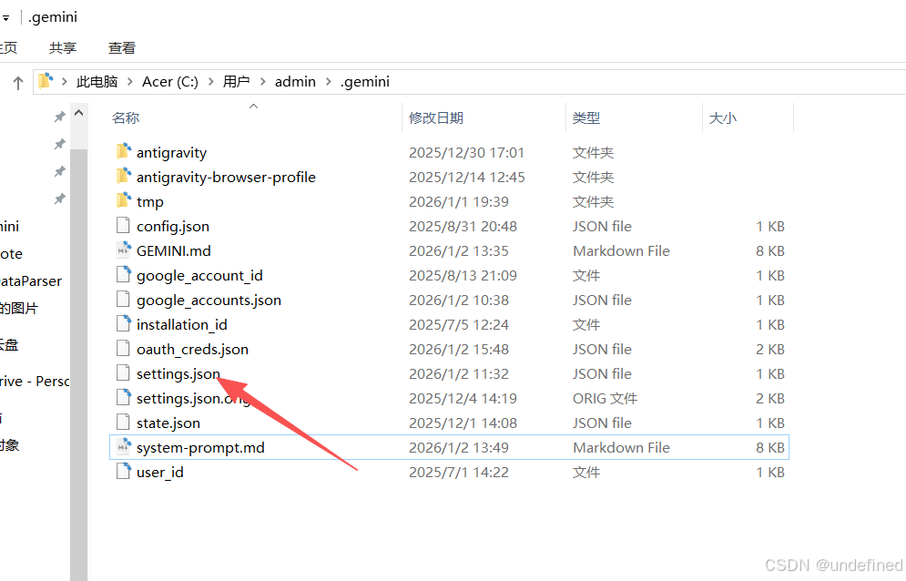Click the google_accounts.json file icon
The height and width of the screenshot is (581, 906).
(x=123, y=299)
